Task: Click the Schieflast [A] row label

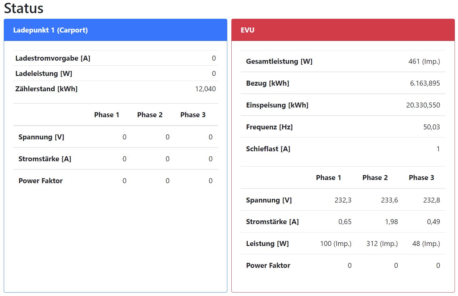Action: tap(268, 149)
